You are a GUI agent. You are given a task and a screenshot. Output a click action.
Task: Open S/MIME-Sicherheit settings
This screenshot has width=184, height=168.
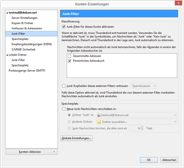click(23, 50)
